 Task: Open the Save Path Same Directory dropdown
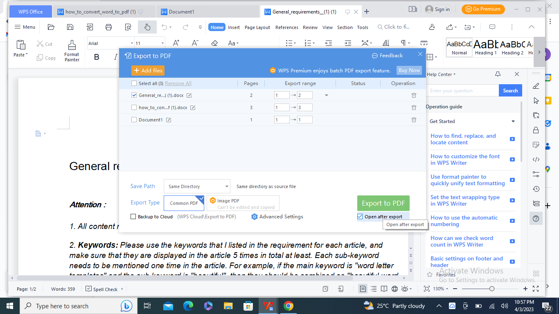coord(197,186)
